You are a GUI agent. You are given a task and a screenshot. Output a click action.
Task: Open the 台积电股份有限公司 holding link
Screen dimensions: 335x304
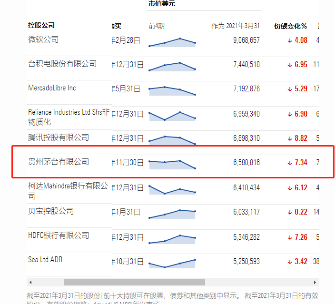62,64
